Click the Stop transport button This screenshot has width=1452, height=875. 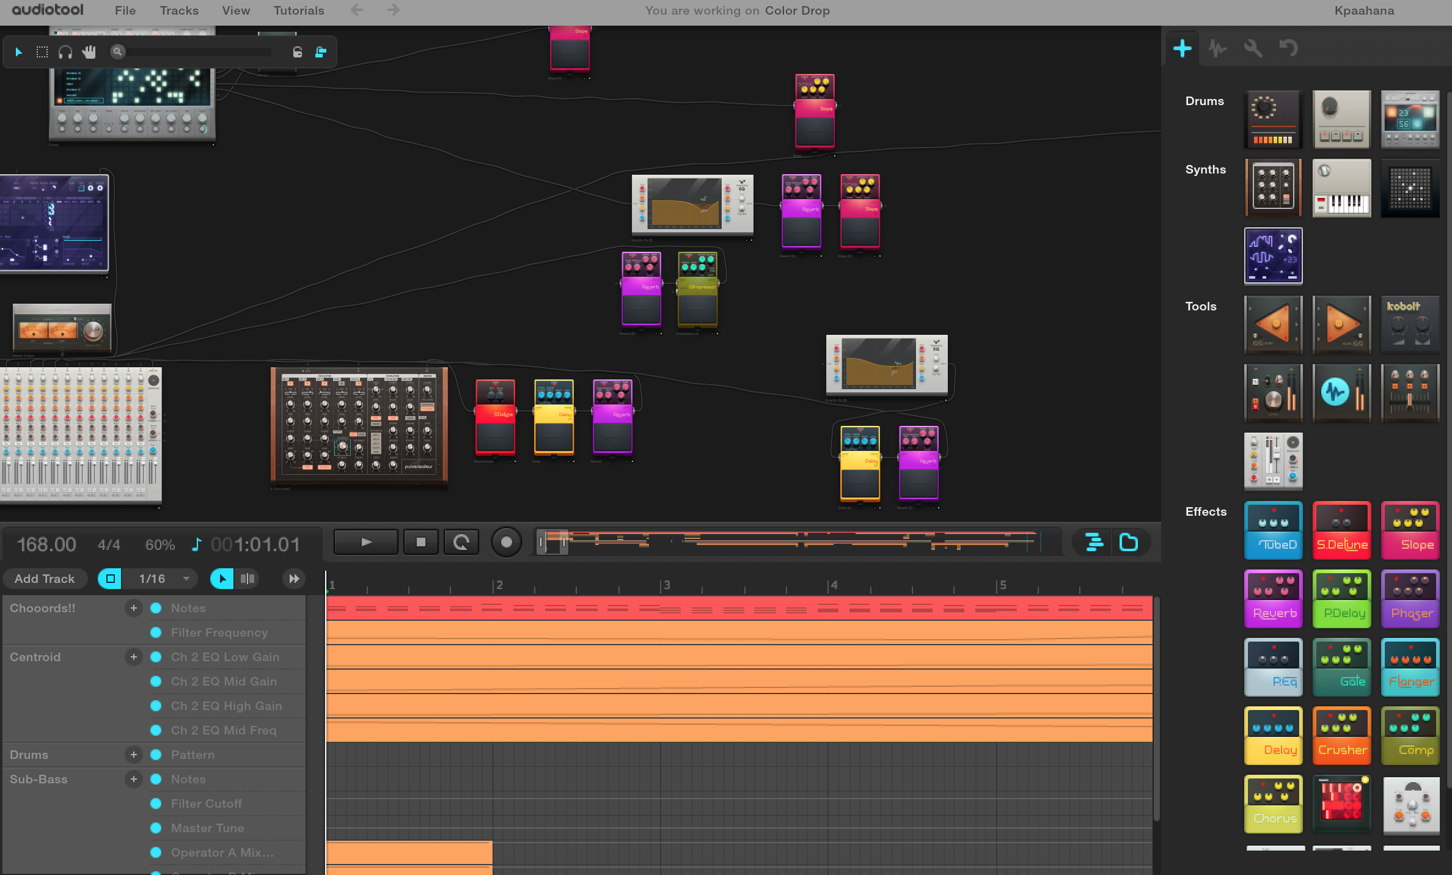tap(420, 542)
